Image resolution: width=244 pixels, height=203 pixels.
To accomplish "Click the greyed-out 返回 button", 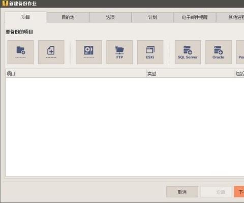I will pyautogui.click(x=216, y=192).
